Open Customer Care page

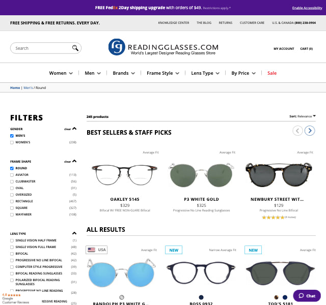pyautogui.click(x=252, y=22)
